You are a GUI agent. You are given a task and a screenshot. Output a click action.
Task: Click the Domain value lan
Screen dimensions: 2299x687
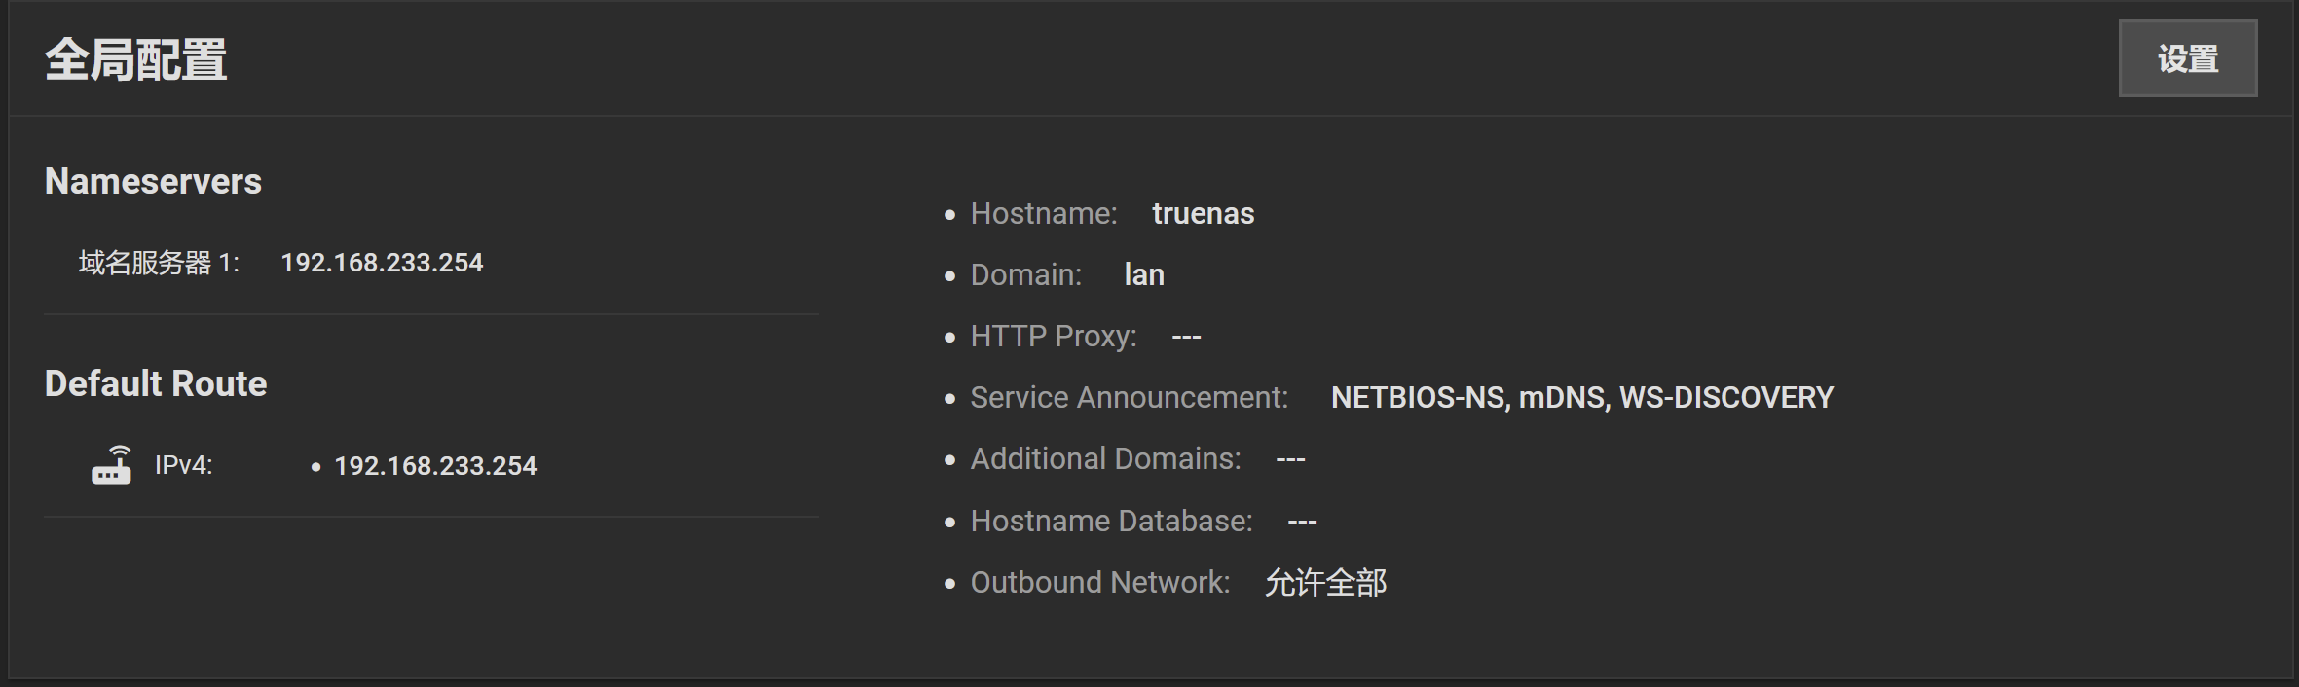point(1144,275)
